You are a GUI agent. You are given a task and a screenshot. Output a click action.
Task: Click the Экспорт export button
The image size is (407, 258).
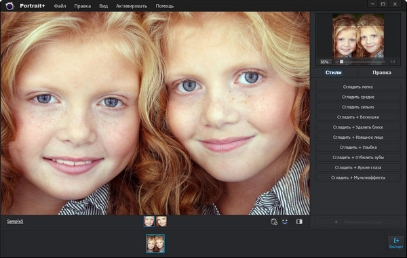pos(396,243)
